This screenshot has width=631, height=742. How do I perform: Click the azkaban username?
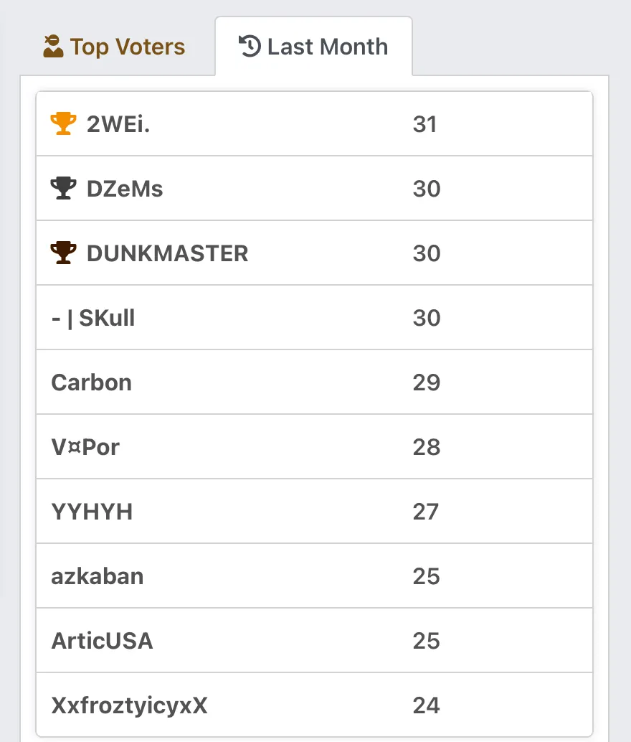pos(97,576)
